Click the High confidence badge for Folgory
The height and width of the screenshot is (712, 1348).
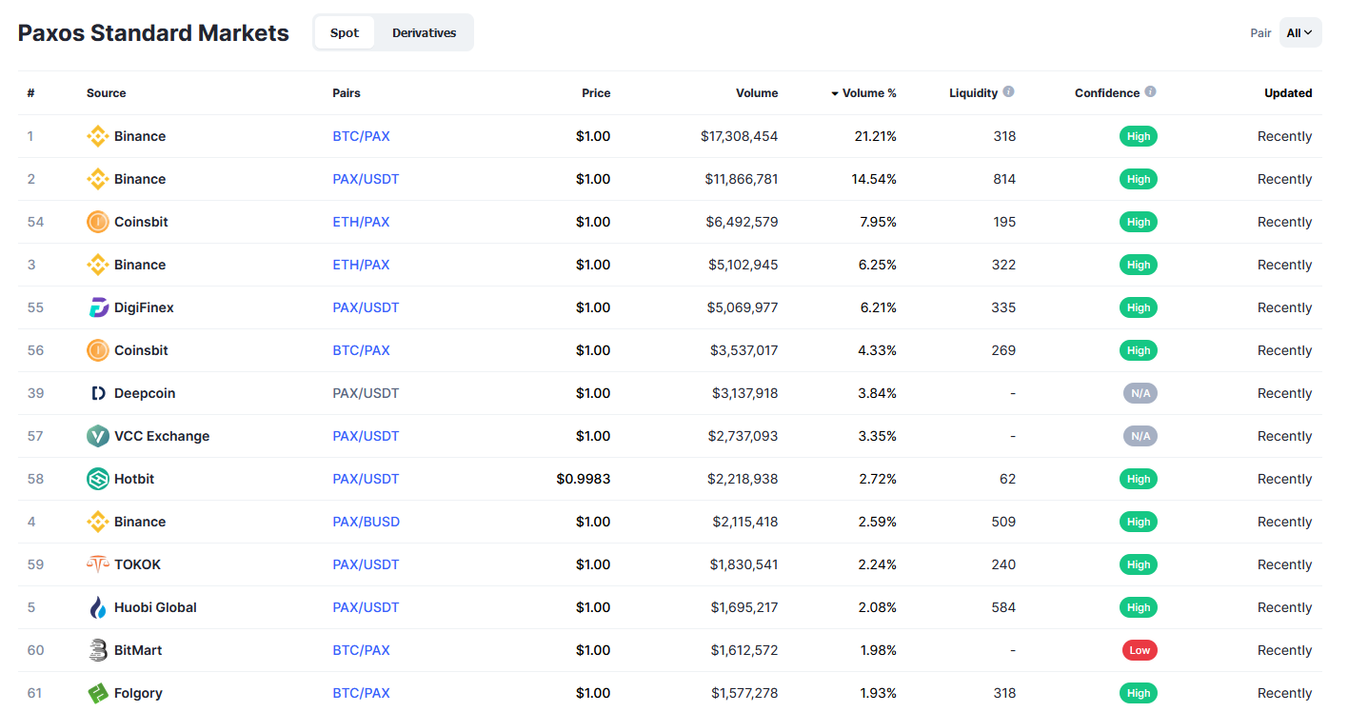click(1139, 693)
